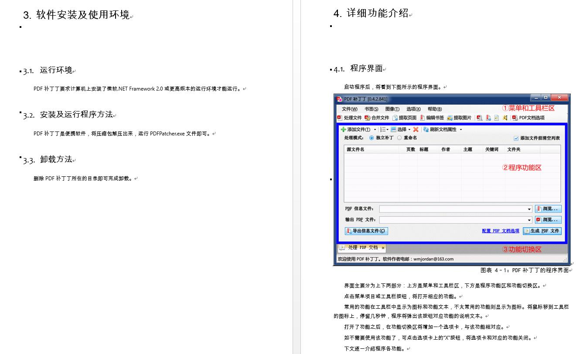
Task: Expand the PDF 信息文件 combo box
Action: click(529, 209)
